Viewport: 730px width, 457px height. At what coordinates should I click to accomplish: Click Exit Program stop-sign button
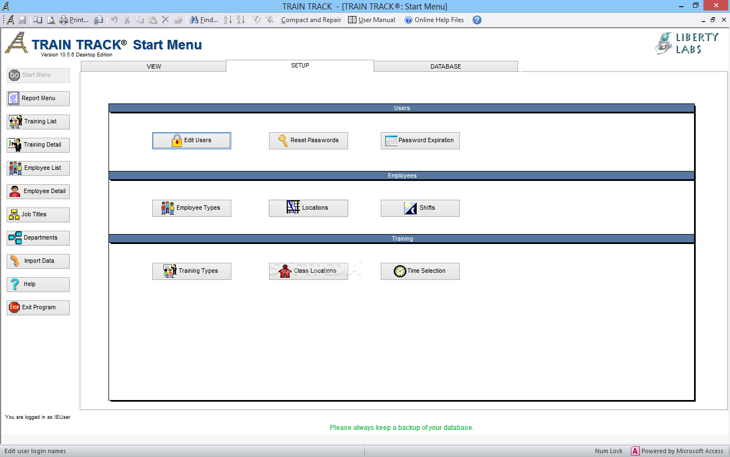click(38, 308)
